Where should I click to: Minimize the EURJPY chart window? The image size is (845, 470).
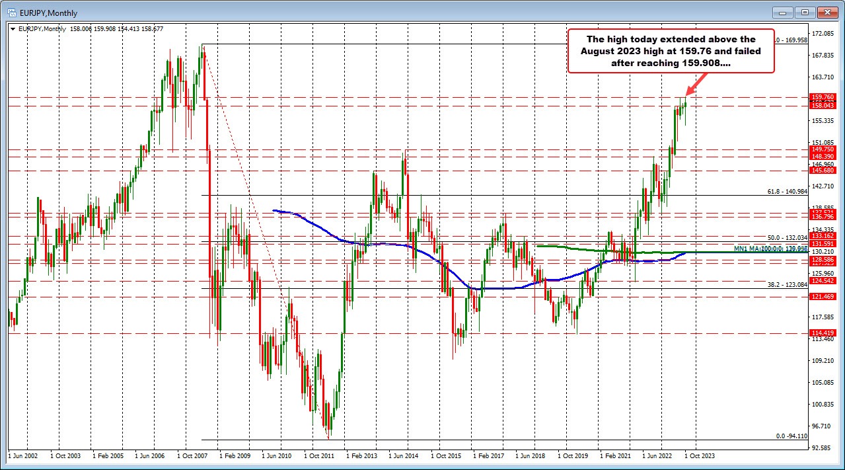782,12
